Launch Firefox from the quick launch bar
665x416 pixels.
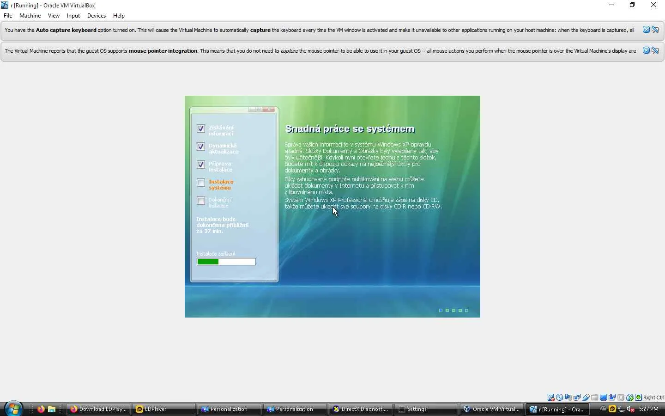point(41,409)
